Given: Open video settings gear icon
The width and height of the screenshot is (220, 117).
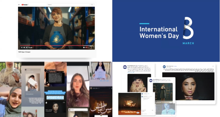Looking at the screenshot, I should click(x=84, y=47).
